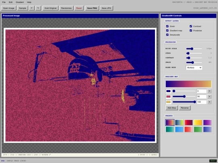
Task: Select the red-to-dark-crimson preset
Action: click(189, 122)
